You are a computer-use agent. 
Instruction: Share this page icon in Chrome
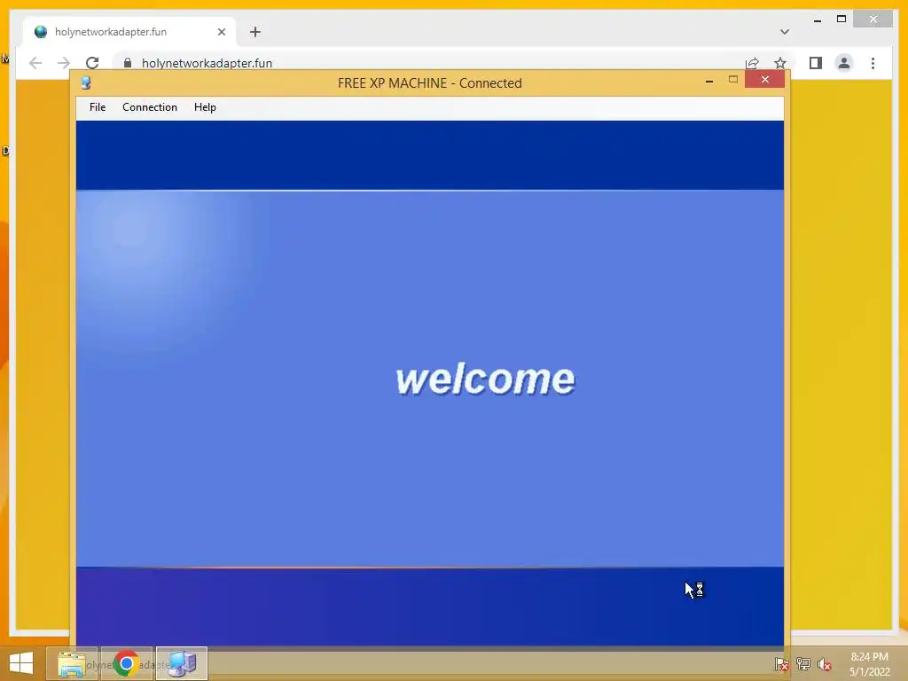click(x=752, y=63)
